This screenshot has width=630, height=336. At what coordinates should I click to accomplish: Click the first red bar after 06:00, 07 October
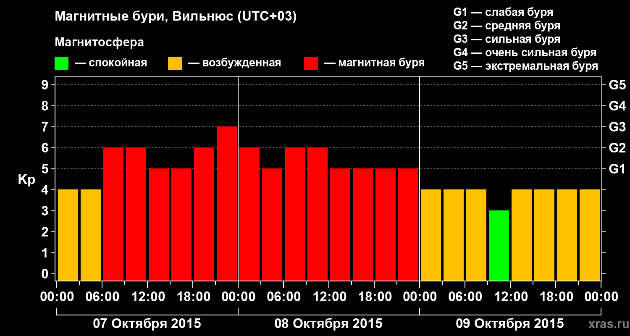(x=113, y=214)
